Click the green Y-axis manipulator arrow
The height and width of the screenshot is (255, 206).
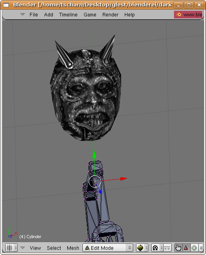pyautogui.click(x=94, y=155)
